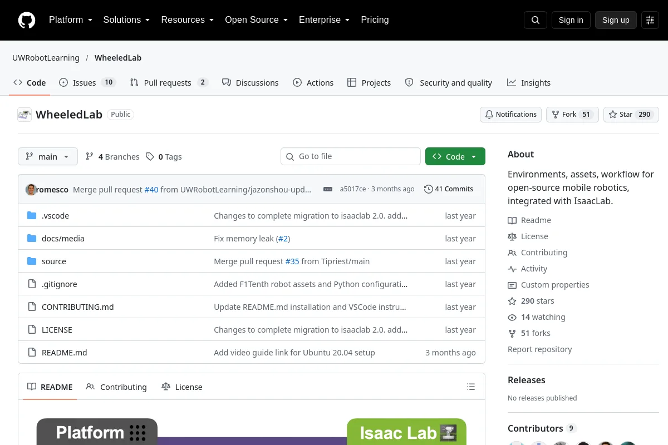Click the WheeledLab repository avatar image
This screenshot has width=668, height=445.
tap(24, 115)
